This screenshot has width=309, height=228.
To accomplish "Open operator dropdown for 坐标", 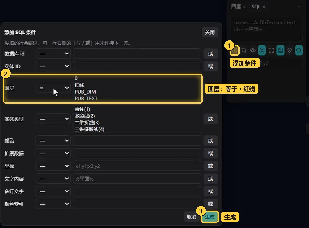I will [53, 166].
